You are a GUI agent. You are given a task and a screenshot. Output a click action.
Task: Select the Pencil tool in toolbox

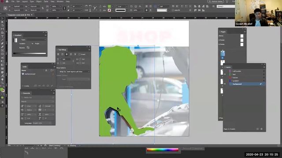pyautogui.click(x=2, y=47)
